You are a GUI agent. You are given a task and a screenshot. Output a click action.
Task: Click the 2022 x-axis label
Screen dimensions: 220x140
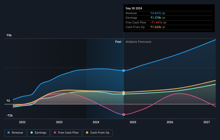(22, 122)
